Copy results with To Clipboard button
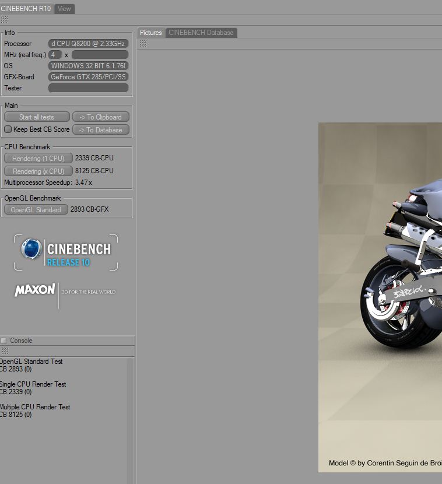 tap(101, 117)
